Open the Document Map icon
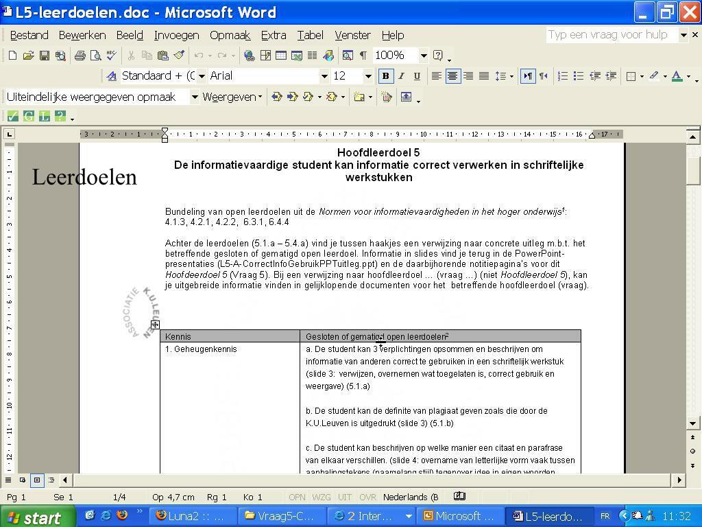This screenshot has width=702, height=527. click(x=348, y=56)
